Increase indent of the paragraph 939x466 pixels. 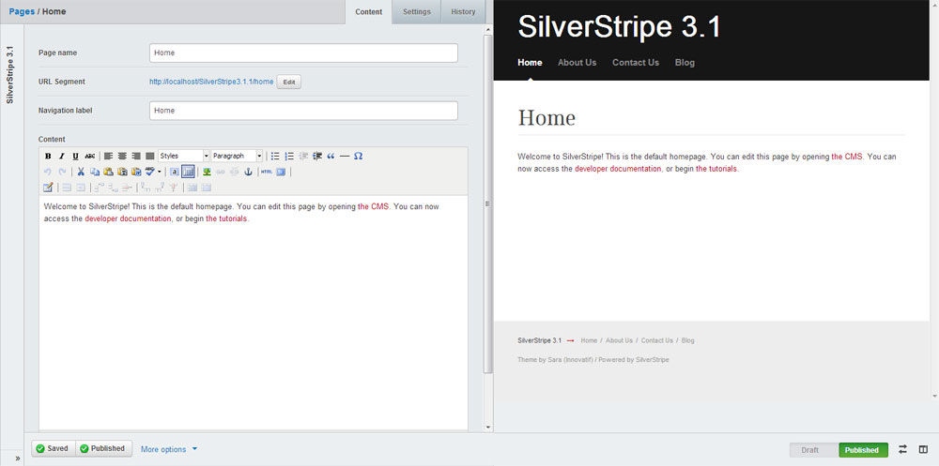[x=317, y=156]
